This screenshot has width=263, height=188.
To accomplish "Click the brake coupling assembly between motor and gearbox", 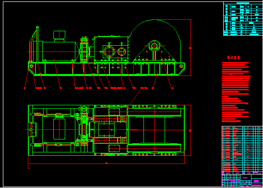I will [x=84, y=49].
